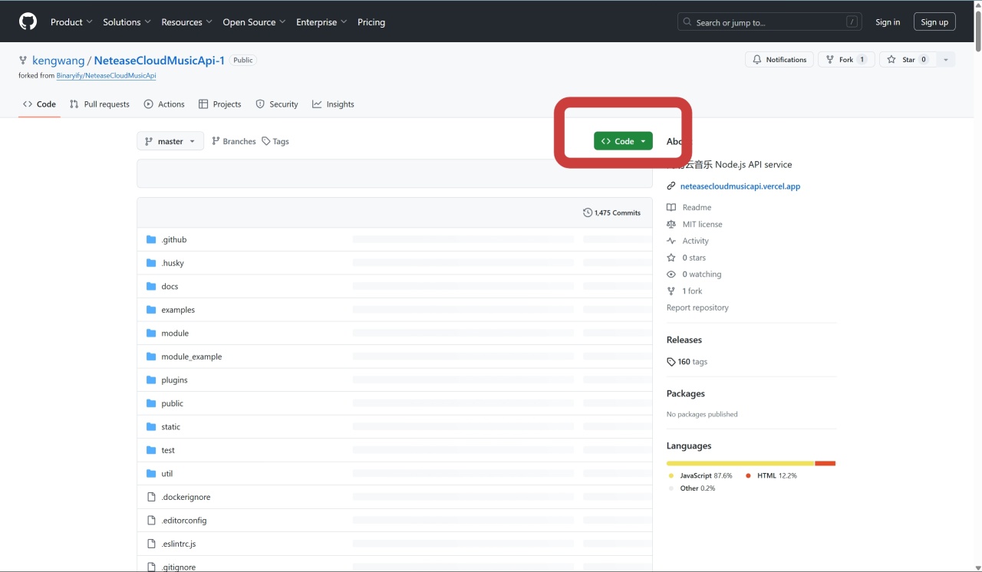Click the HTML 12.2% language link
The image size is (982, 572).
point(771,475)
